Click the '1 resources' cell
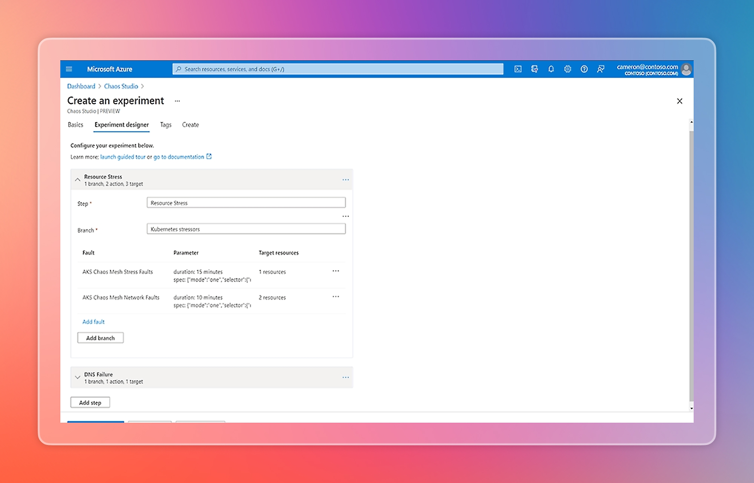Viewport: 754px width, 483px height. pos(272,272)
